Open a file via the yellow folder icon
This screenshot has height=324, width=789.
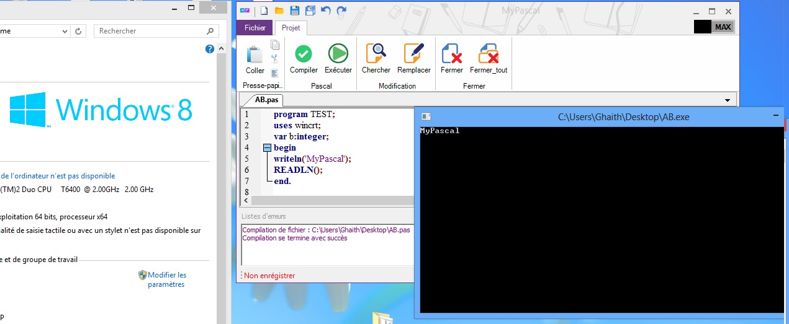click(279, 10)
